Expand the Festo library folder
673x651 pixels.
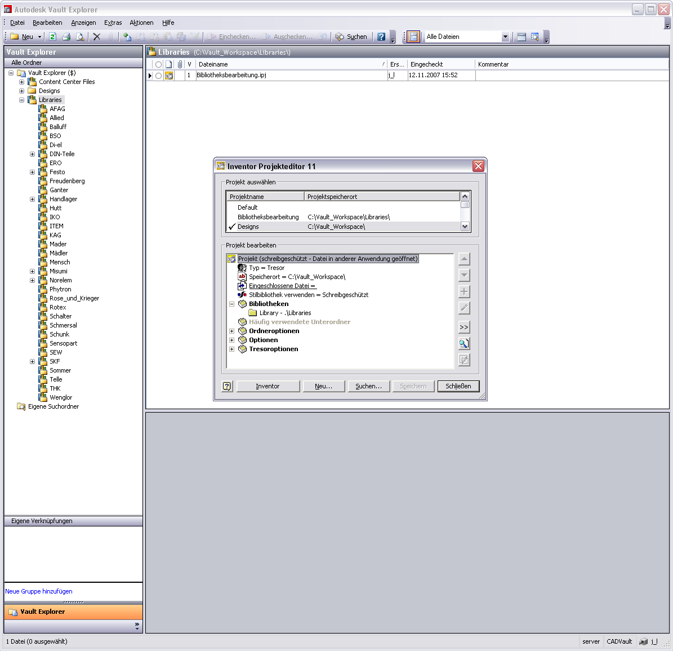pos(32,172)
